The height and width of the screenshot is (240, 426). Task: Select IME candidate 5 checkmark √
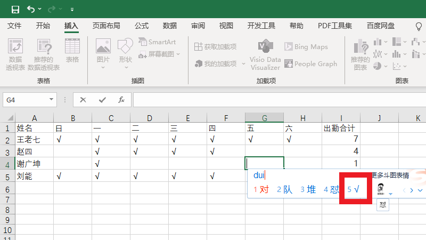(x=354, y=189)
